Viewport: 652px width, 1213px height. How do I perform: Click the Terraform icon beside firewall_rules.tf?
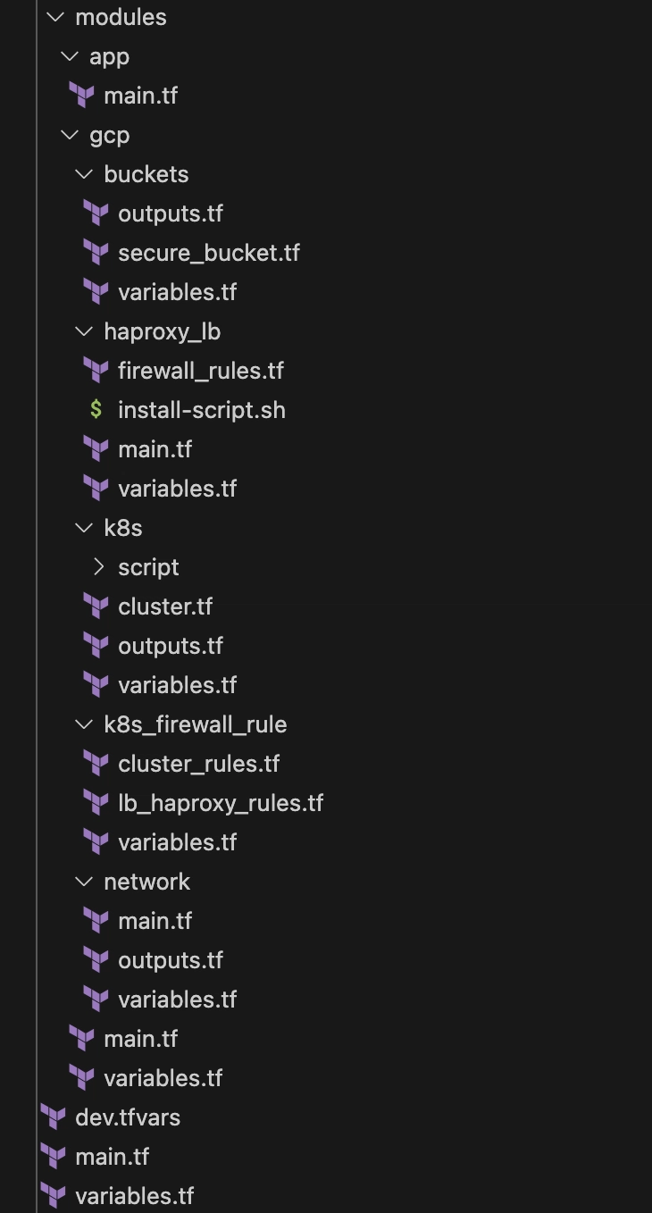tap(96, 371)
